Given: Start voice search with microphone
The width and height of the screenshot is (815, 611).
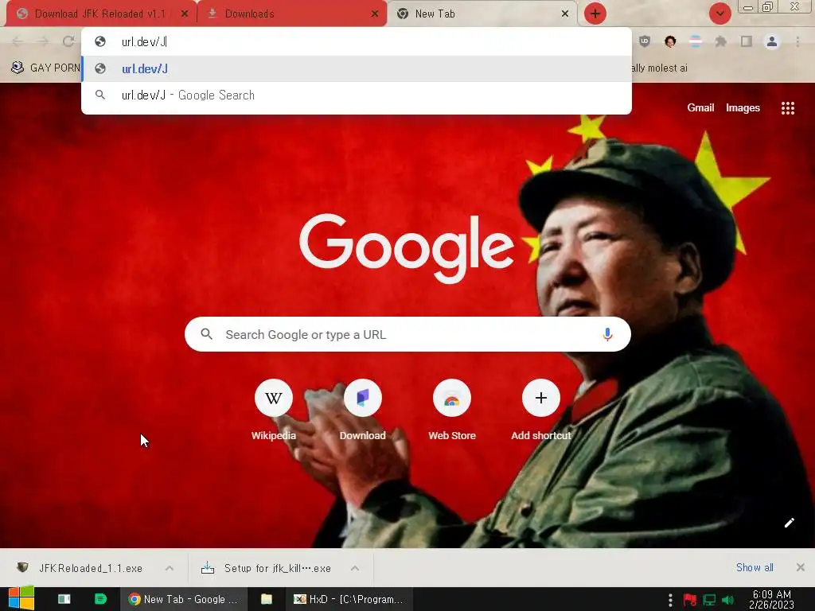Looking at the screenshot, I should click(x=607, y=334).
